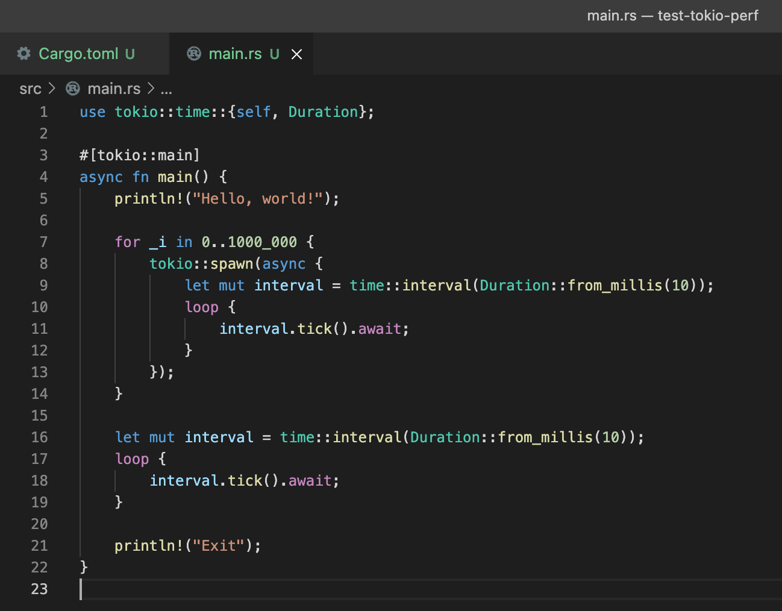This screenshot has width=782, height=611.
Task: Click the window title 'main.rs — test-tokio-perf'
Action: click(x=672, y=16)
